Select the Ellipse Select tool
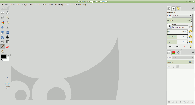The width and height of the screenshot is (195, 105). [7, 13]
